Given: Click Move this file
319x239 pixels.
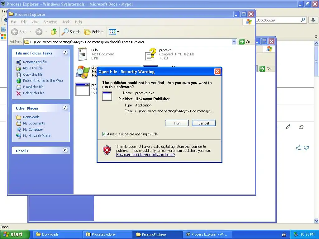Looking at the screenshot, I should (x=33, y=68).
